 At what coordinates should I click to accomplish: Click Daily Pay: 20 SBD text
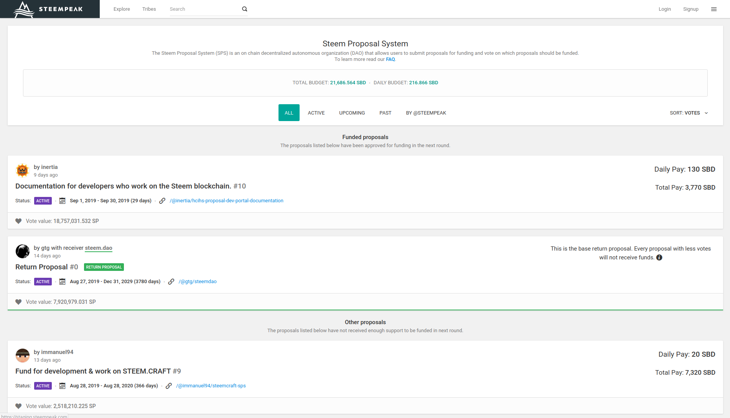click(687, 354)
